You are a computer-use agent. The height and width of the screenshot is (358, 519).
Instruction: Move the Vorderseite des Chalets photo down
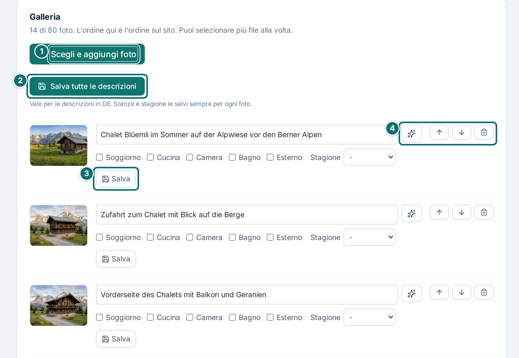pos(461,293)
